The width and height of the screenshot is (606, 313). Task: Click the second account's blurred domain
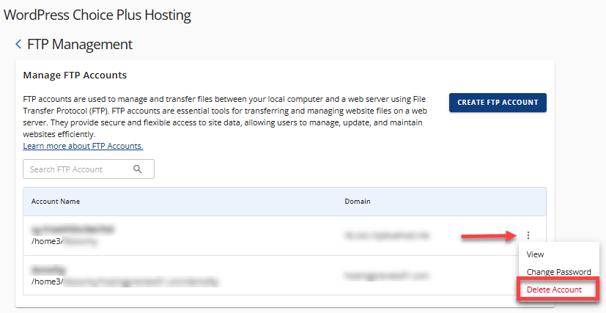[x=385, y=276]
